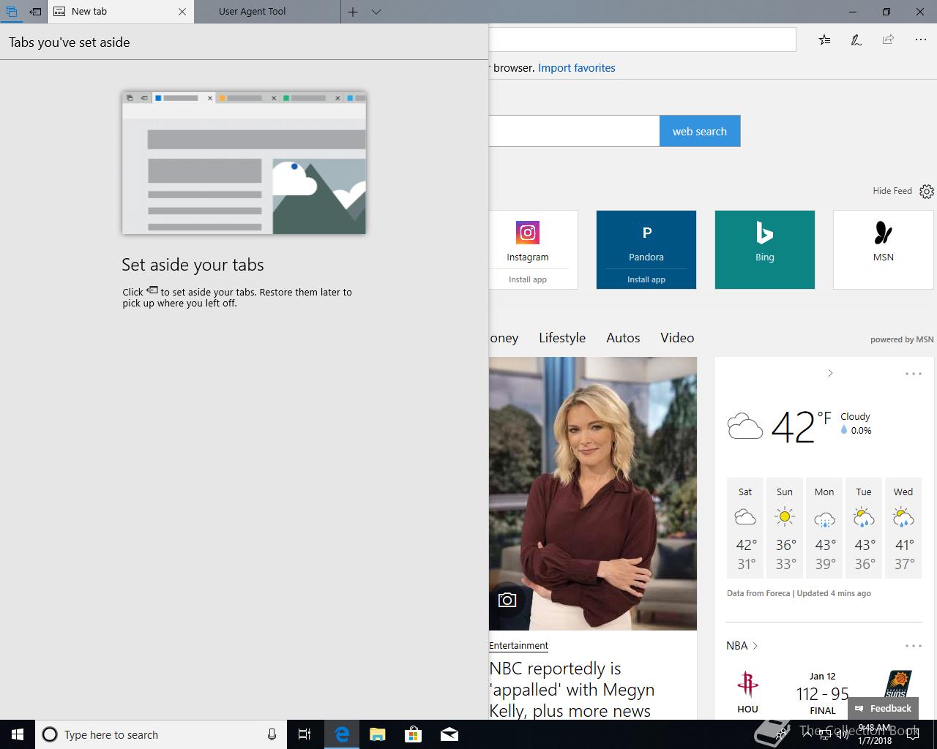
Task: Switch to the User Agent Tool tab
Action: [x=267, y=12]
